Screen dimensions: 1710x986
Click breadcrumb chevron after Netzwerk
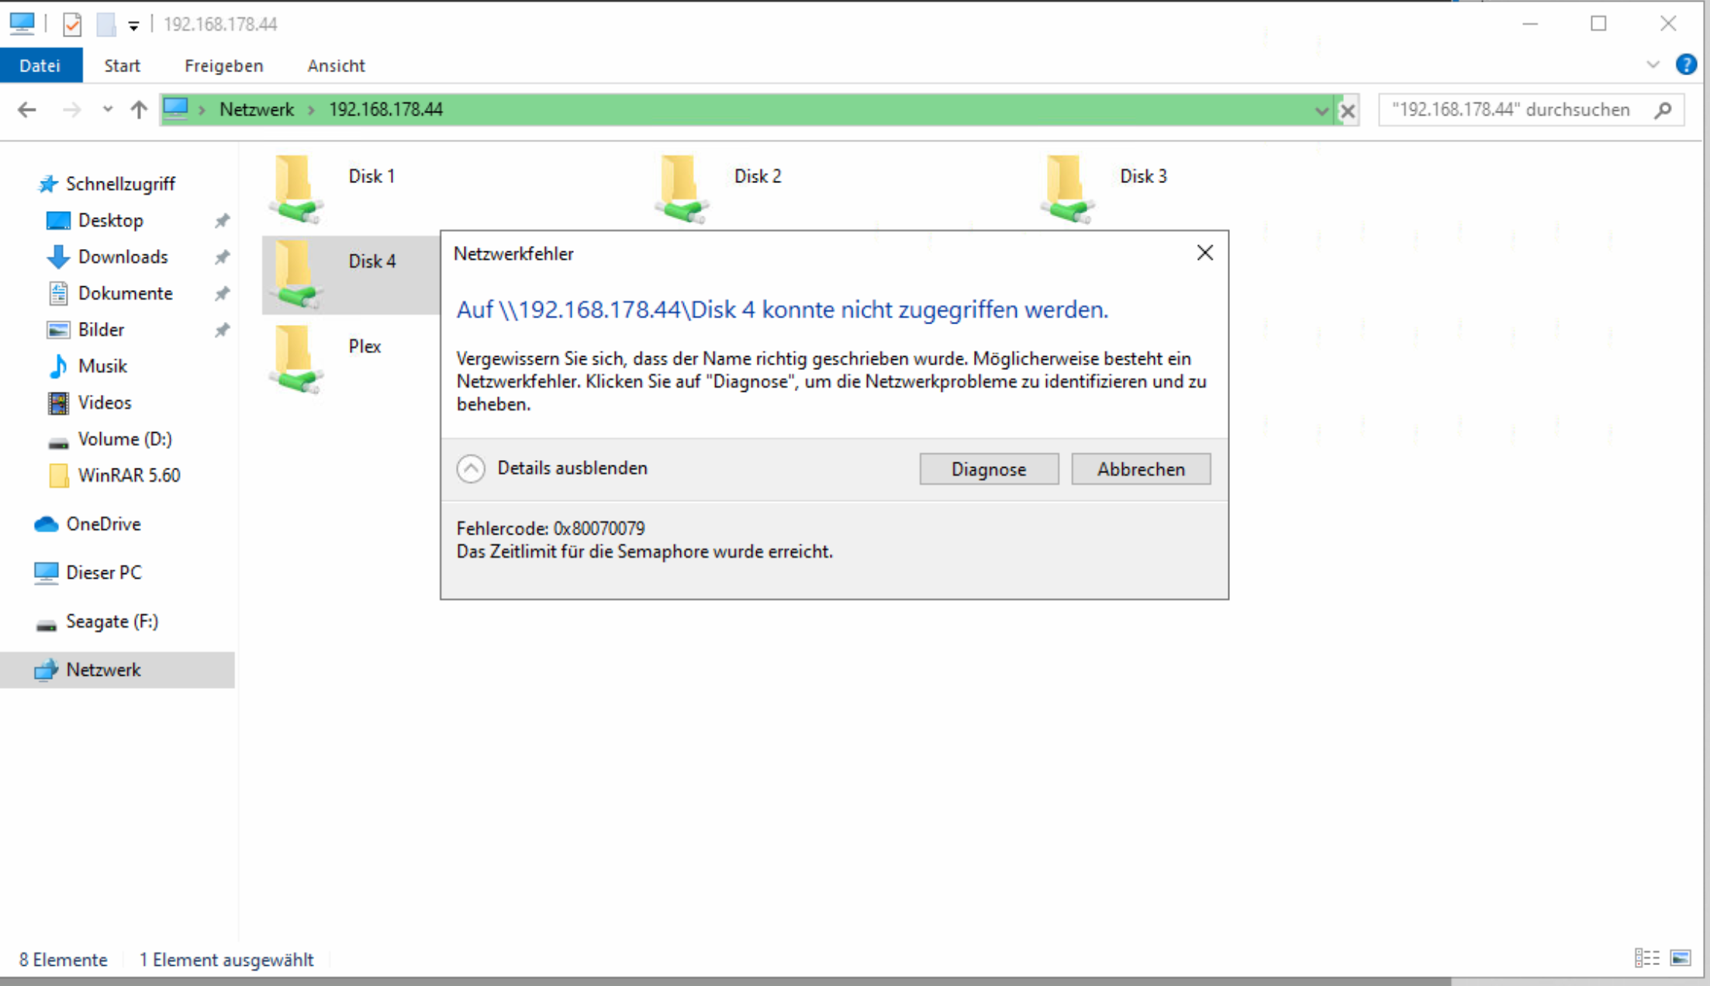coord(312,111)
